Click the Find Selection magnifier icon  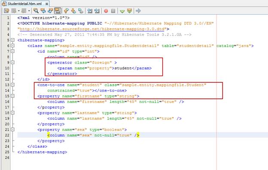click(36, 11)
